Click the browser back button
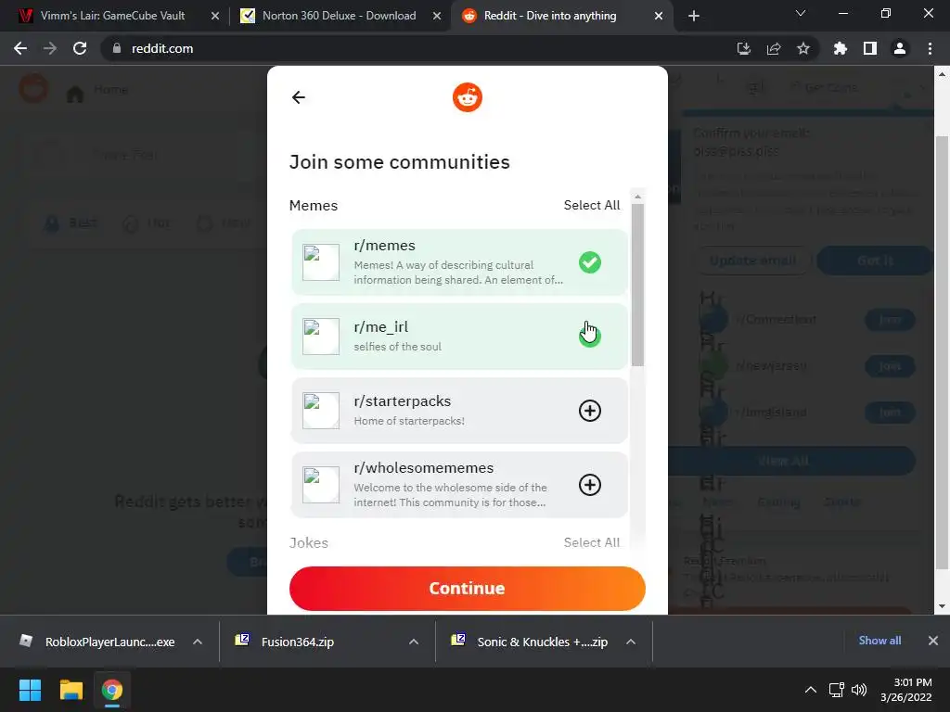This screenshot has height=712, width=950. click(x=20, y=48)
